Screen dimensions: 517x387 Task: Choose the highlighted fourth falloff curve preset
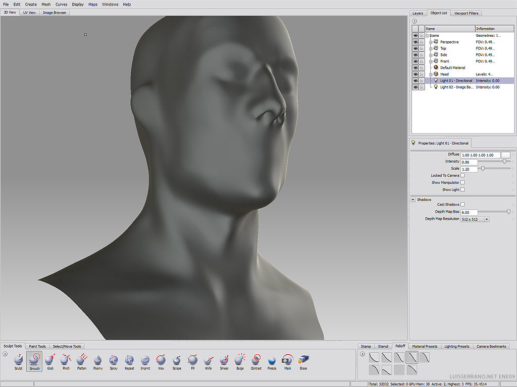pyautogui.click(x=412, y=357)
